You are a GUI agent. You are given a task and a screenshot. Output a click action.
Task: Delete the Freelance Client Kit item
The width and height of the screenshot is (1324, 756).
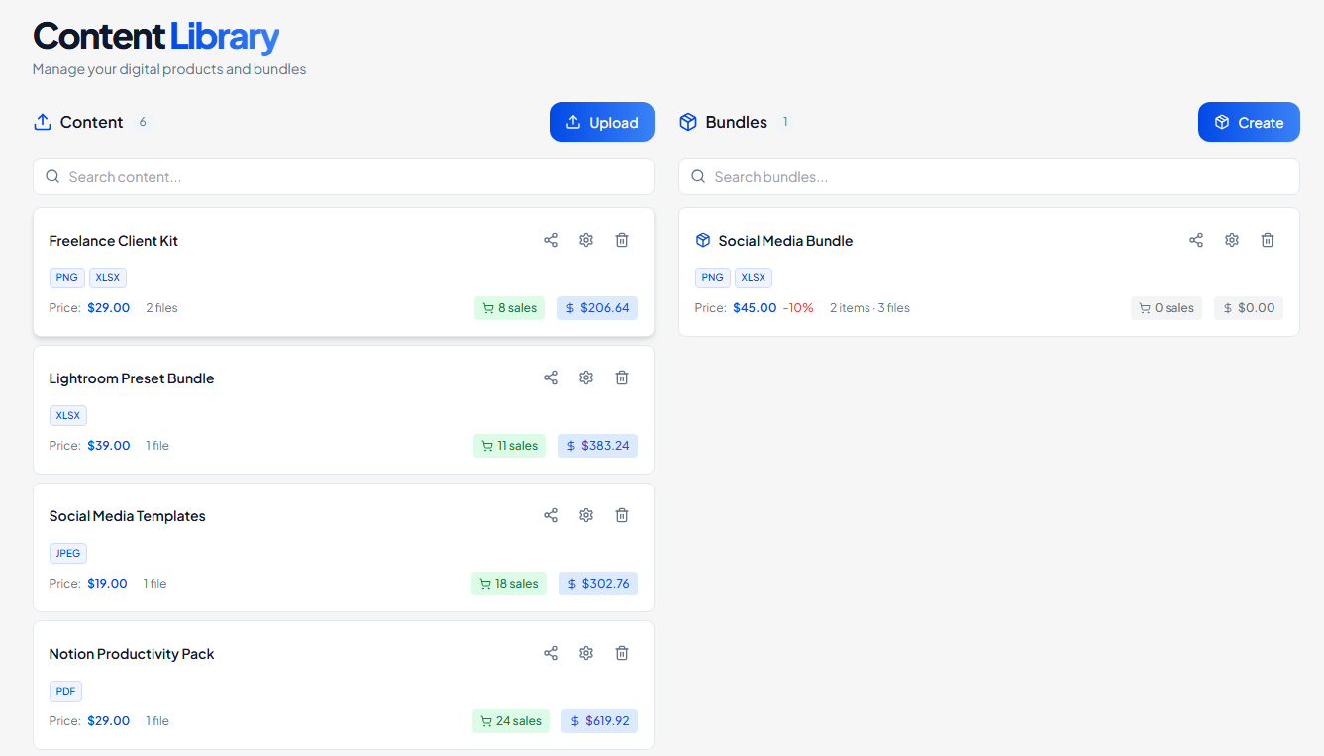coord(622,240)
